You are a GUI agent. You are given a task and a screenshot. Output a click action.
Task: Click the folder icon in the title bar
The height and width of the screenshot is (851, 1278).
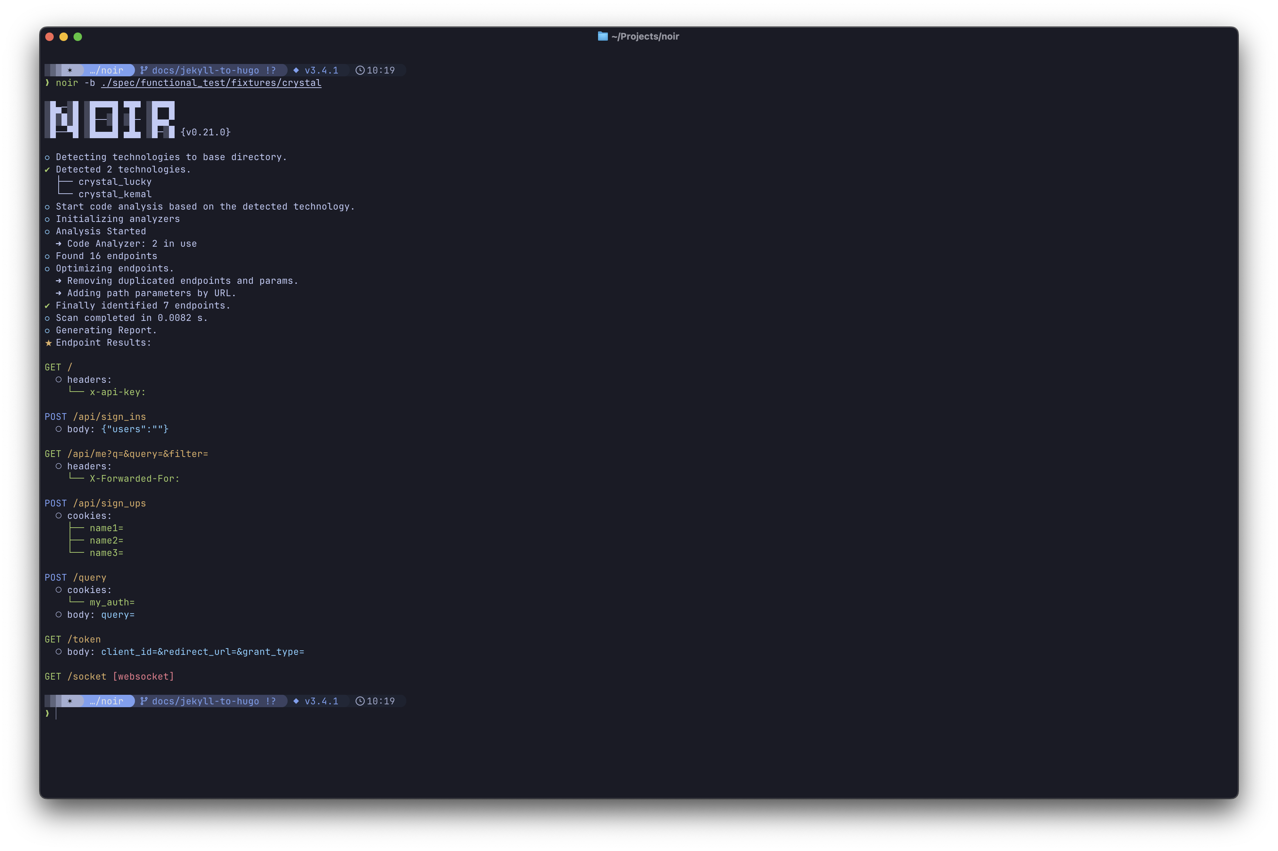point(602,36)
